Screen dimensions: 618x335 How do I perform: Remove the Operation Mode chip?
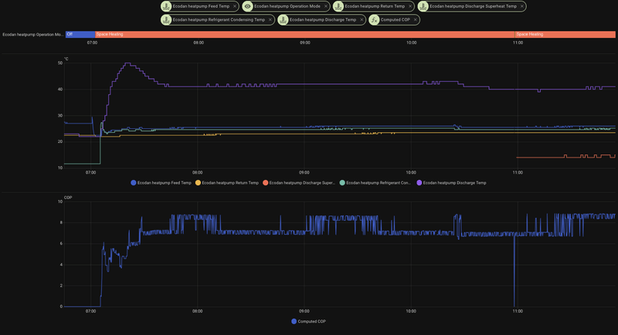pyautogui.click(x=325, y=6)
